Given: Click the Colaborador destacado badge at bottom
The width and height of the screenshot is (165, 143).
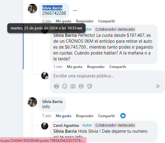Looking at the screenshot, I should 115,125.
